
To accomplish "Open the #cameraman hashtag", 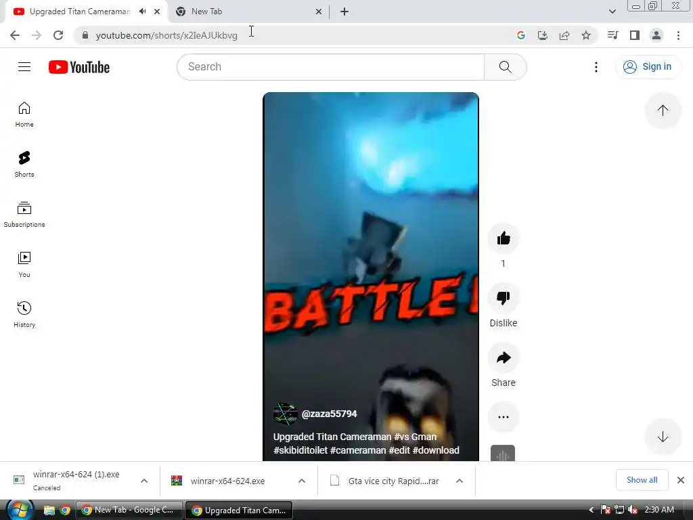I will [x=358, y=450].
